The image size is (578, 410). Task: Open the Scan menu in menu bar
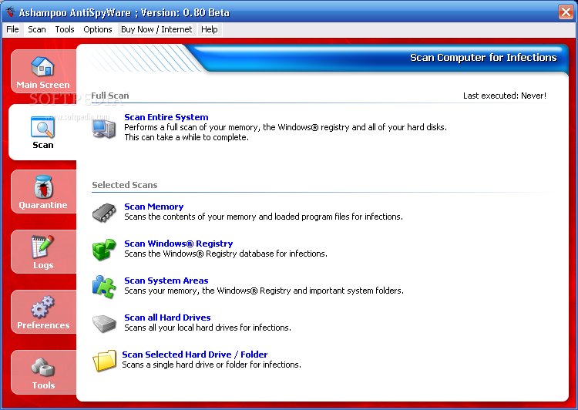click(37, 29)
